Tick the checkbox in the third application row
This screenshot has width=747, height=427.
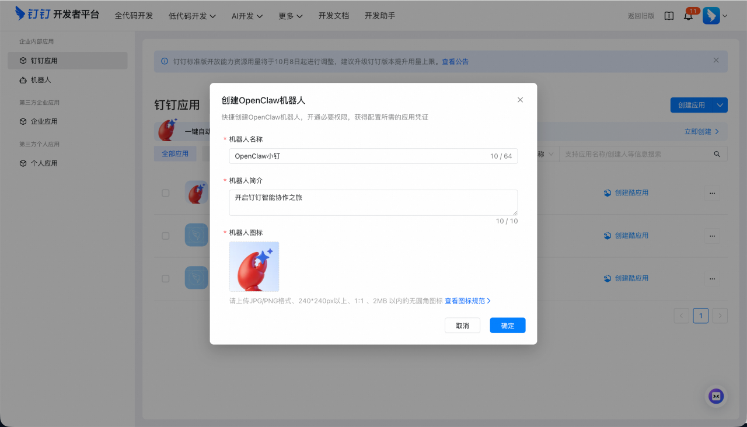tap(166, 279)
